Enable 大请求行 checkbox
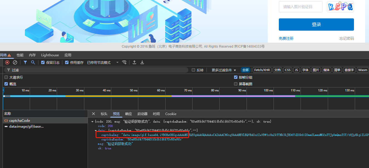This screenshot has width=369, height=168. 6,77
